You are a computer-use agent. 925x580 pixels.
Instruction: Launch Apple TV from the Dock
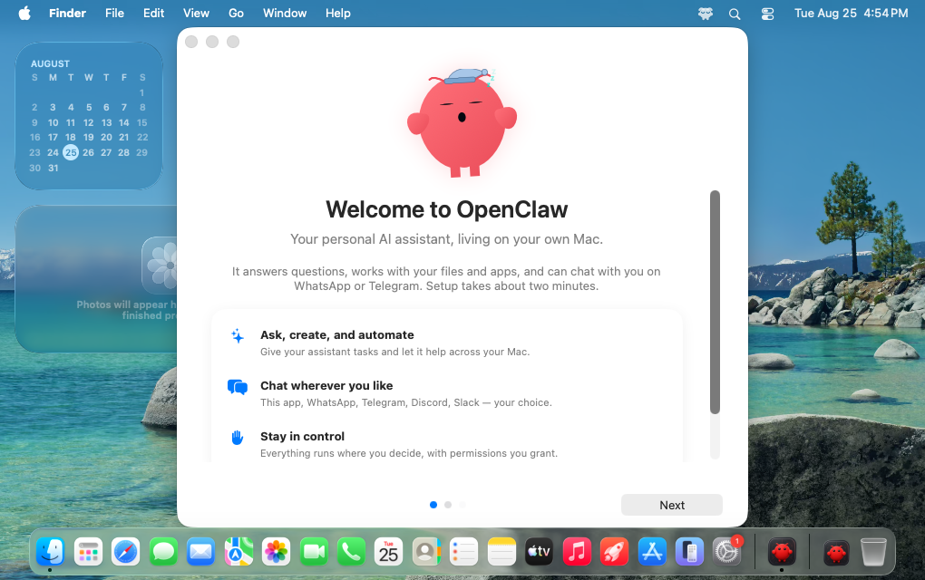540,552
